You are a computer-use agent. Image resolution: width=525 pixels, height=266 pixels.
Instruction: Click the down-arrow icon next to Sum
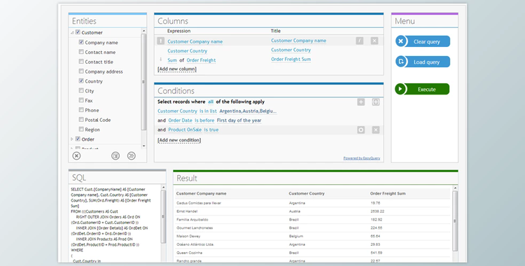point(161,59)
